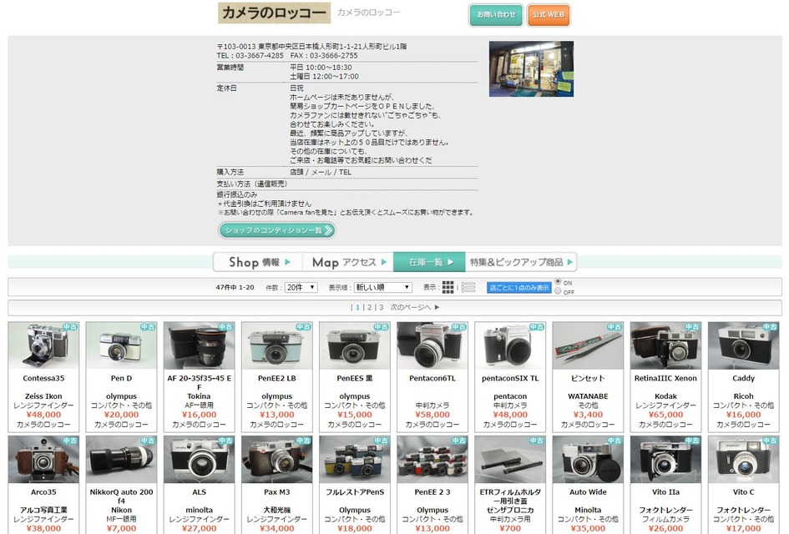Click 店ごとに1点のみ表示 button
Viewport: 789px width, 534px height.
(x=518, y=288)
